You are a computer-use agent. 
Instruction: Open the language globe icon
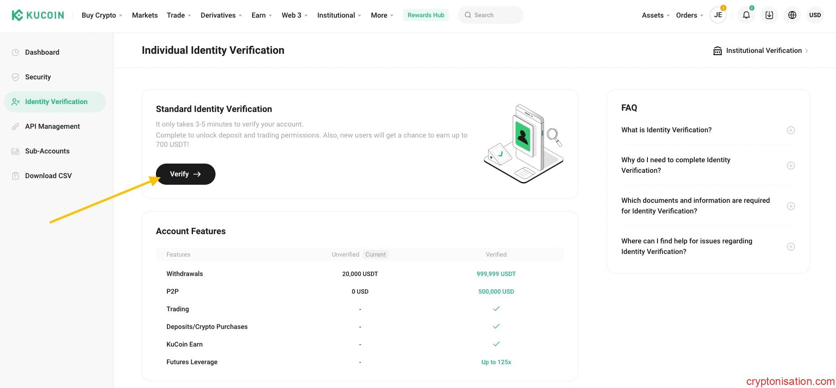coord(792,15)
